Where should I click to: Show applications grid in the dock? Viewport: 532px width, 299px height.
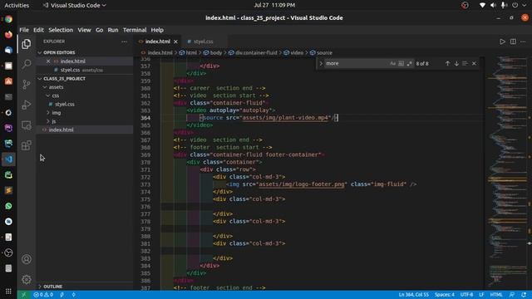[x=8, y=292]
